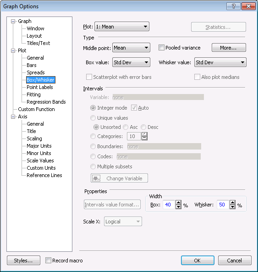The height and width of the screenshot is (272, 258).
Task: Click the Box width percent field
Action: (169, 205)
